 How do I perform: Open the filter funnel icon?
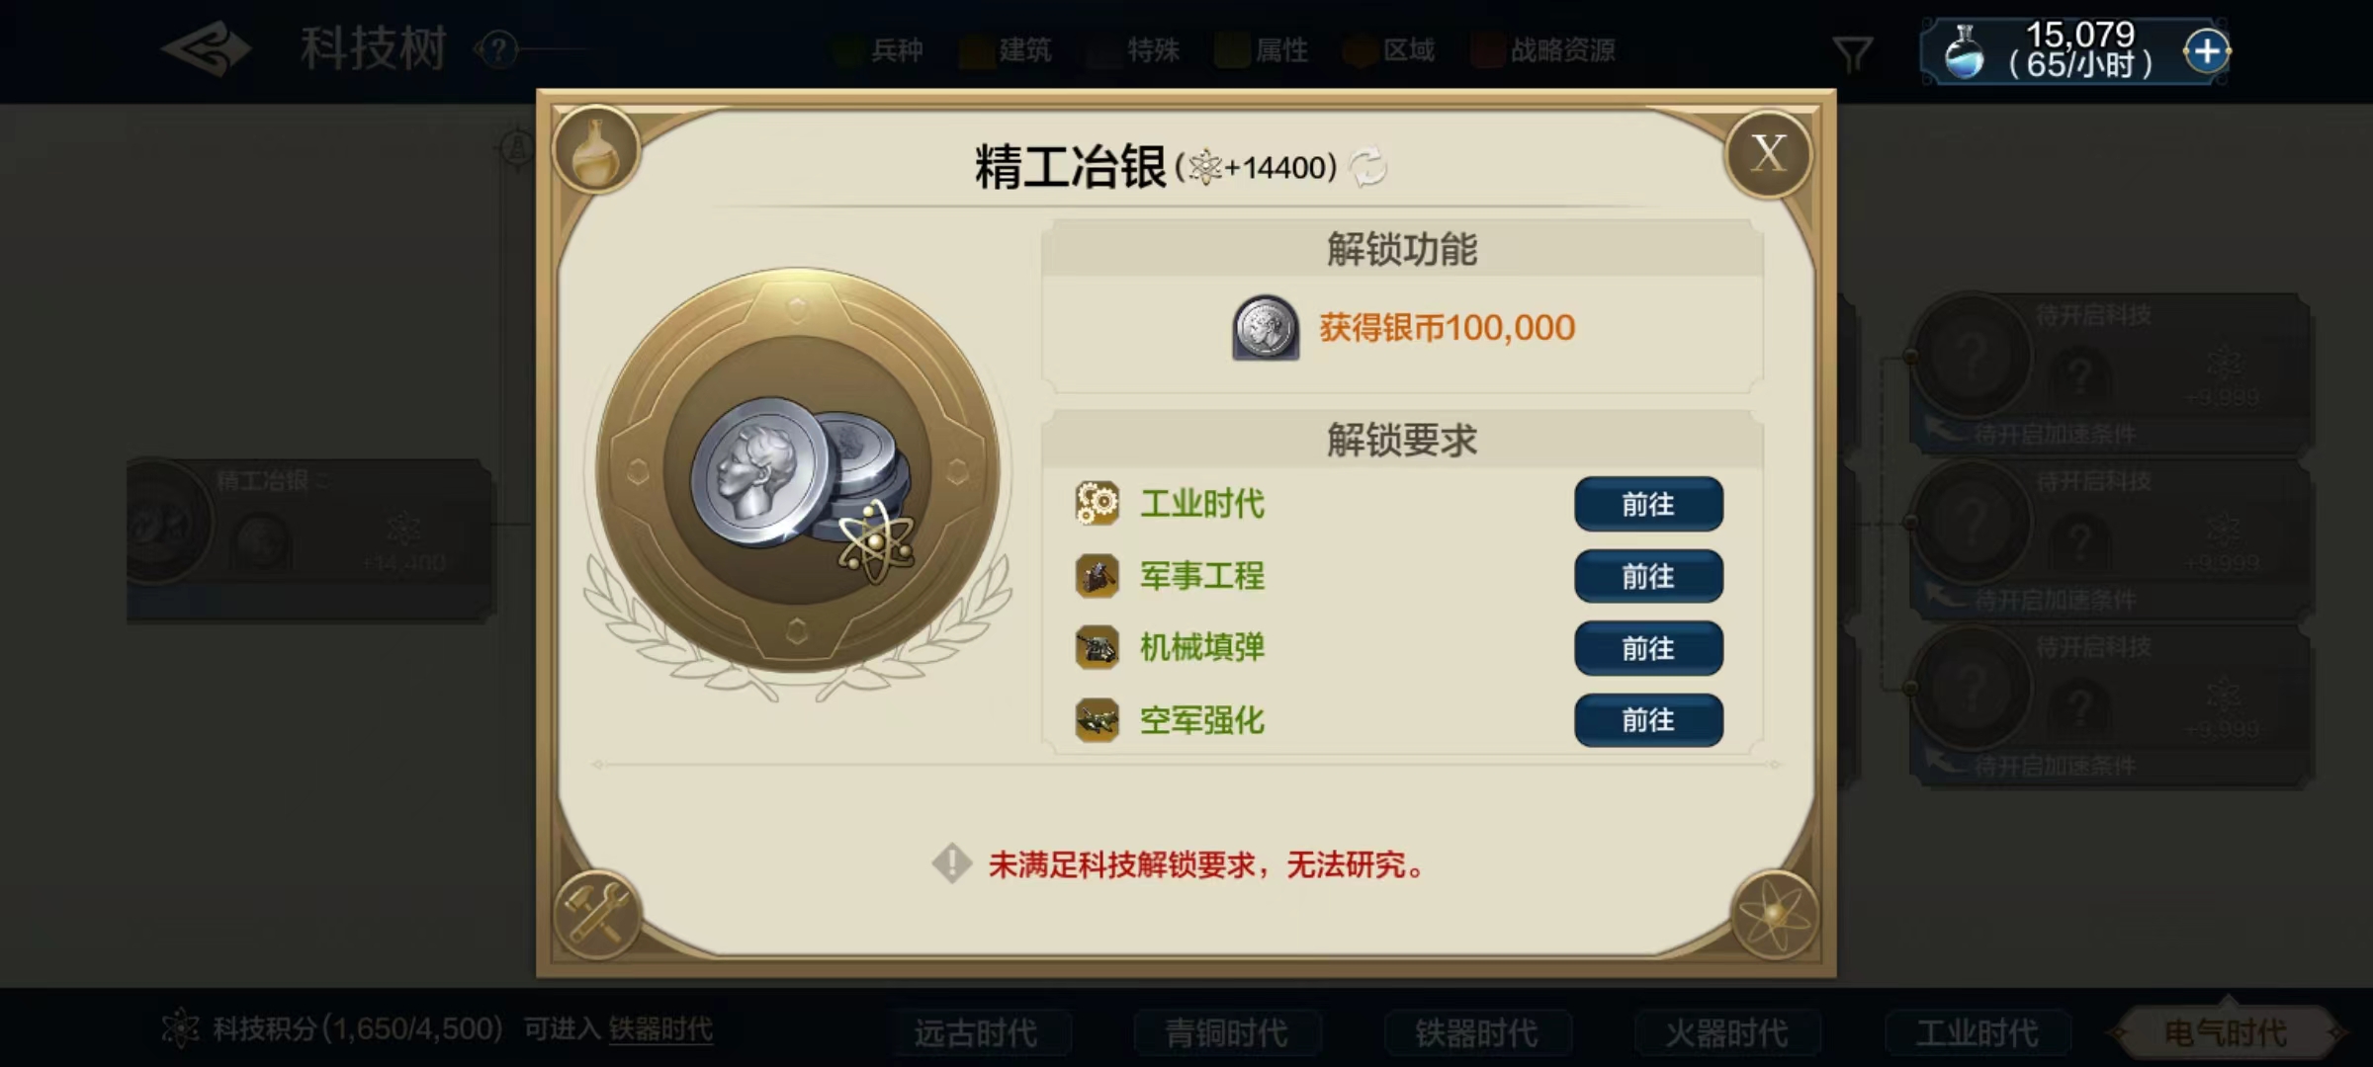(x=1853, y=53)
